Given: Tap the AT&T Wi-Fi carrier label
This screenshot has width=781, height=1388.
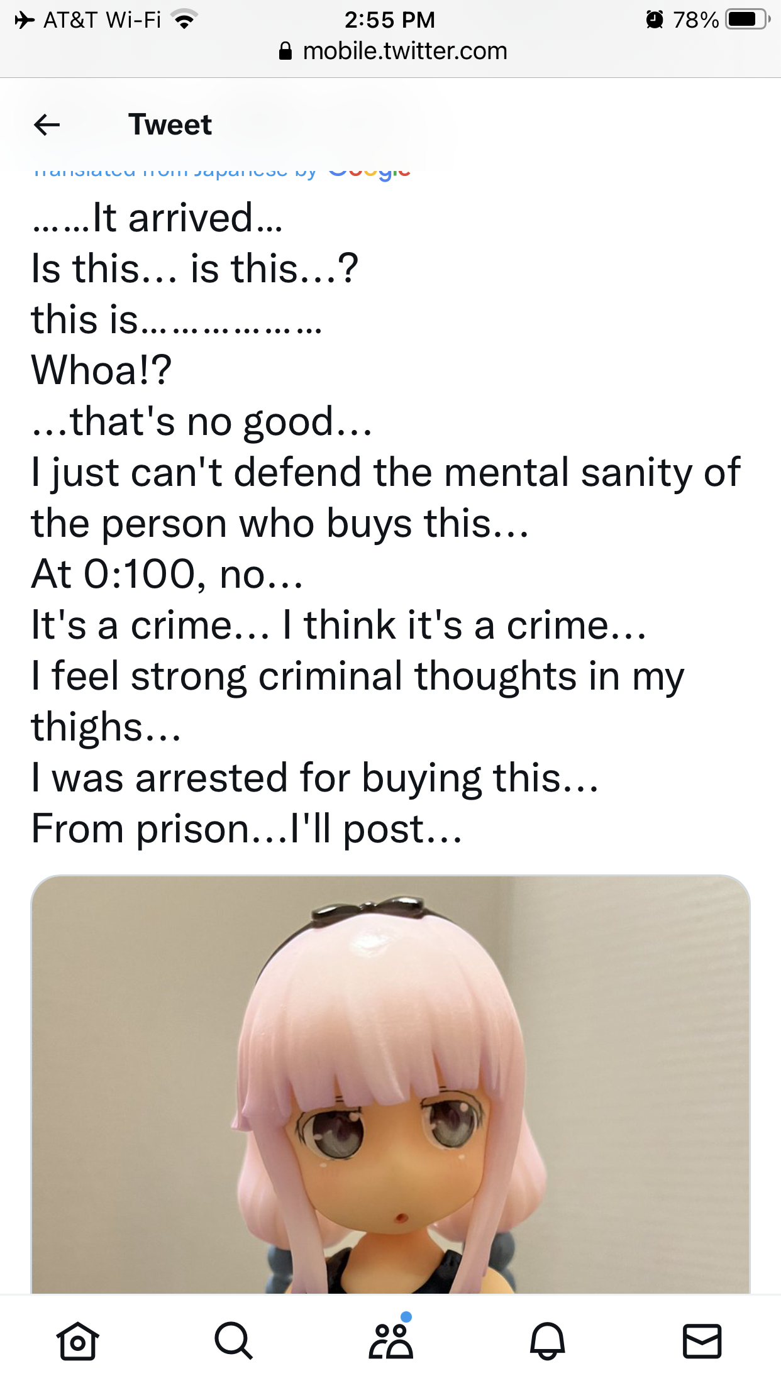Looking at the screenshot, I should 102,20.
